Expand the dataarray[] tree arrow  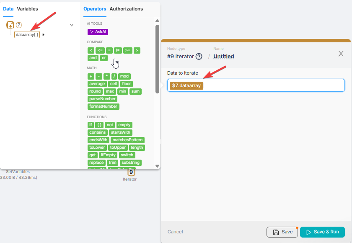point(44,35)
